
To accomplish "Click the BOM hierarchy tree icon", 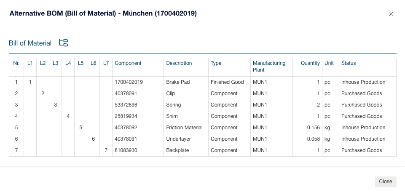I will pyautogui.click(x=63, y=43).
